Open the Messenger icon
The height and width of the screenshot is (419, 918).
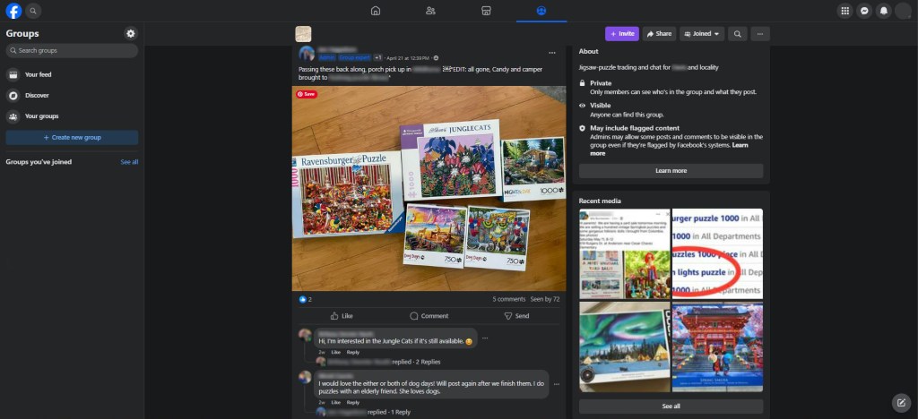[864, 11]
